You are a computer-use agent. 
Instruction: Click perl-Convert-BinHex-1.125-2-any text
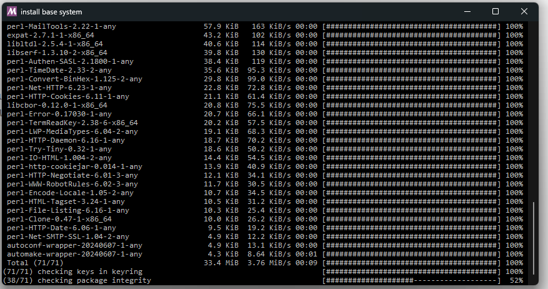[74, 79]
